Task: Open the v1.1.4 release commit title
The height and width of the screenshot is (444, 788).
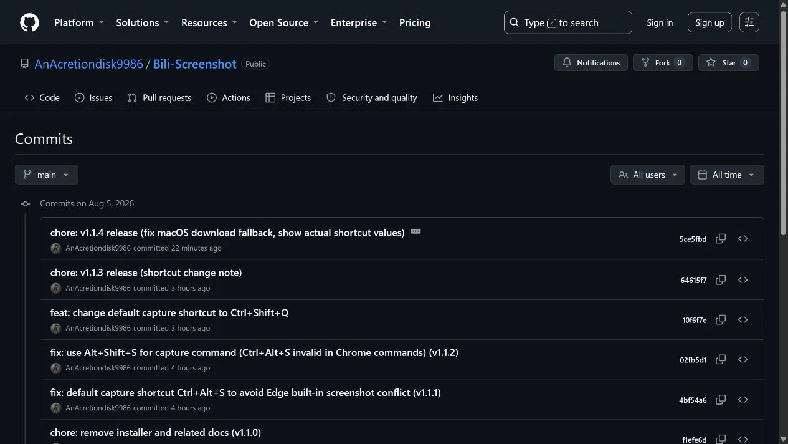Action: [227, 233]
